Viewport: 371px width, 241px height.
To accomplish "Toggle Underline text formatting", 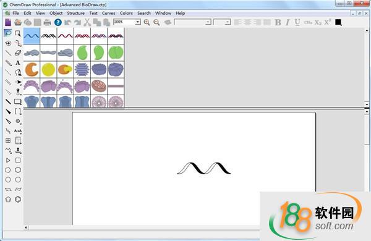I will pyautogui.click(x=297, y=22).
